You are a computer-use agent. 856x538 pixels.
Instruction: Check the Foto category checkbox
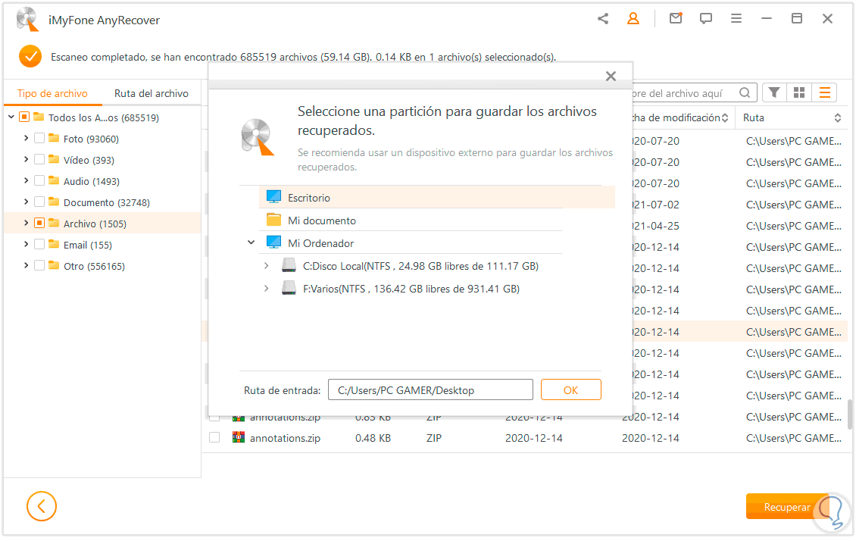click(39, 138)
